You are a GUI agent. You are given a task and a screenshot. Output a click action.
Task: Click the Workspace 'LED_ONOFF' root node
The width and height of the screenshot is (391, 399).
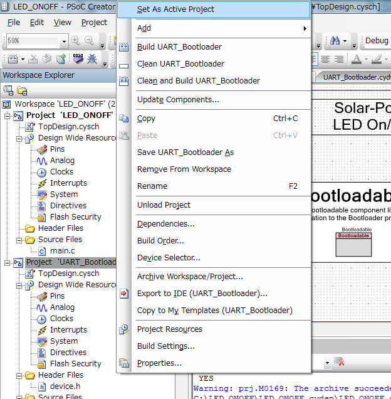coord(65,104)
